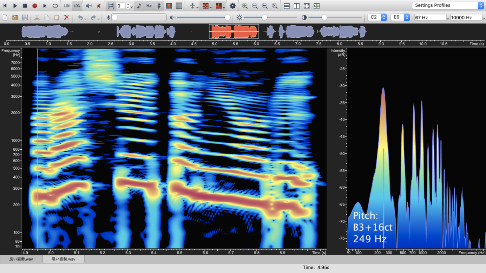Switch to LIN frequency scale
The width and height of the screenshot is (486, 273).
[67, 6]
